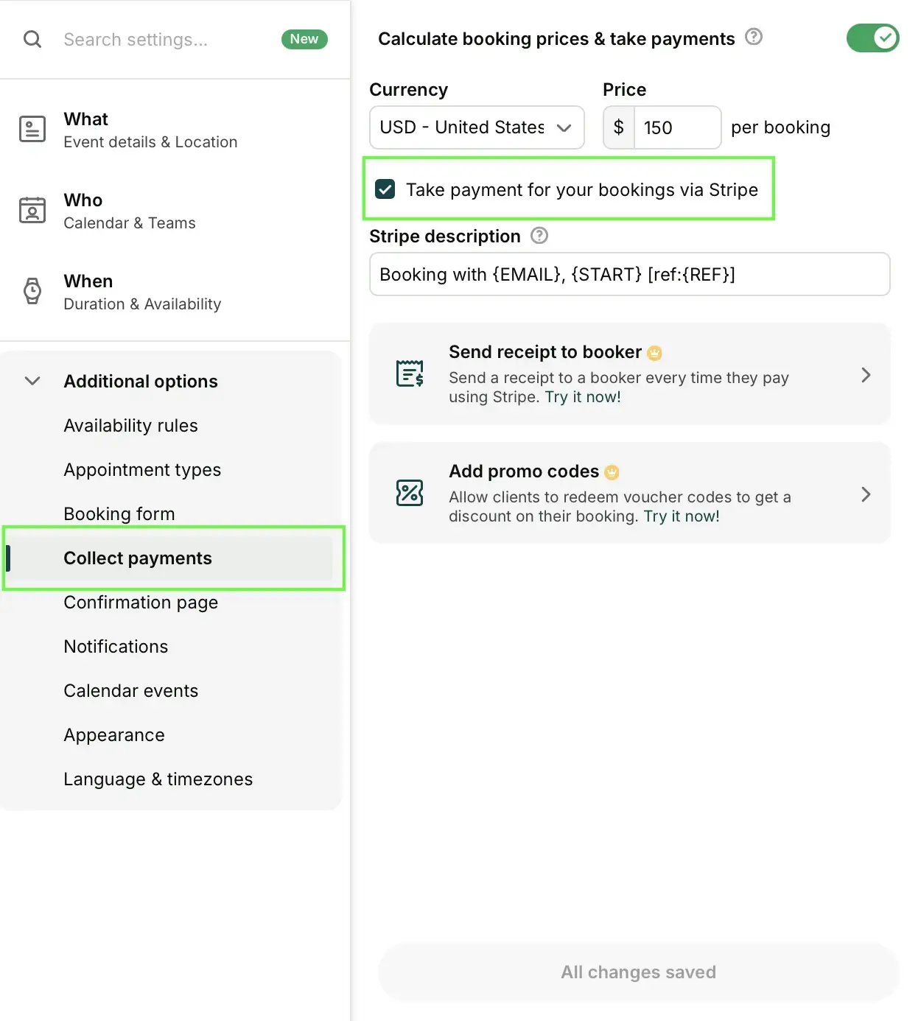Select Availability rules option

point(130,426)
